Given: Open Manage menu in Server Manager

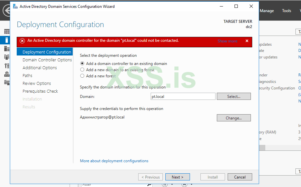Looking at the screenshot, I should [x=267, y=11].
